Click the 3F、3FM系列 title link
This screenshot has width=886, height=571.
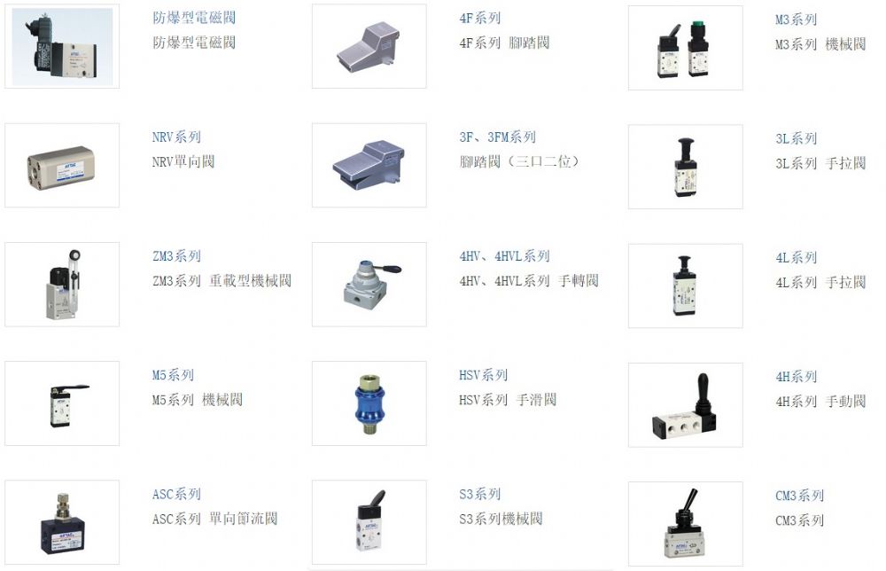[497, 137]
